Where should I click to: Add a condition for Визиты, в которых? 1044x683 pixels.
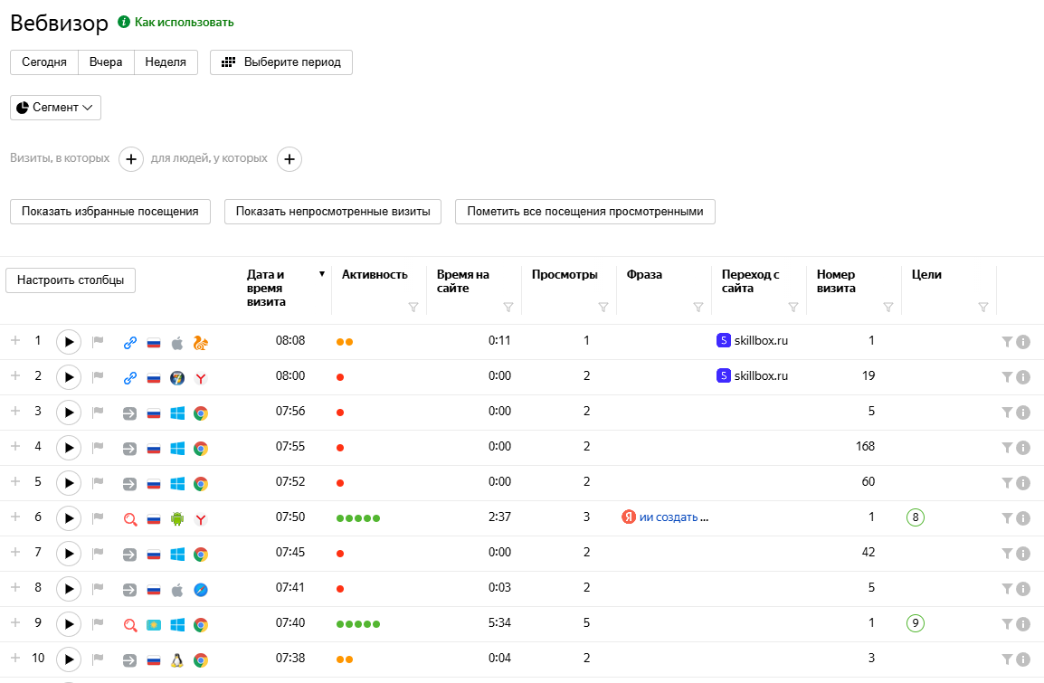tap(131, 159)
